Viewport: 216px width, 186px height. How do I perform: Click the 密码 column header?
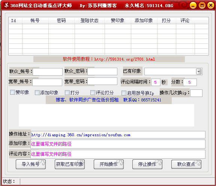[x=61, y=21]
